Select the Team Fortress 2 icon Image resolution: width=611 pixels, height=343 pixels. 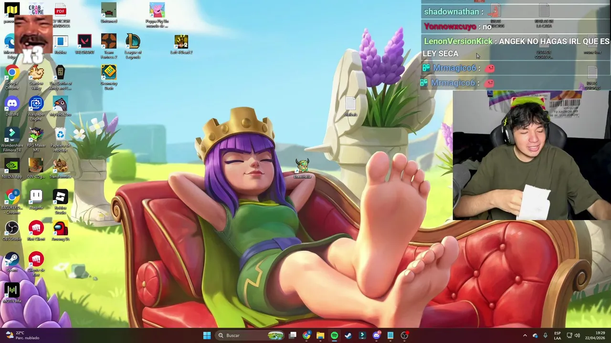point(109,46)
